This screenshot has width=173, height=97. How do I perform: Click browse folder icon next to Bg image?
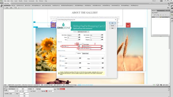(x=55, y=89)
